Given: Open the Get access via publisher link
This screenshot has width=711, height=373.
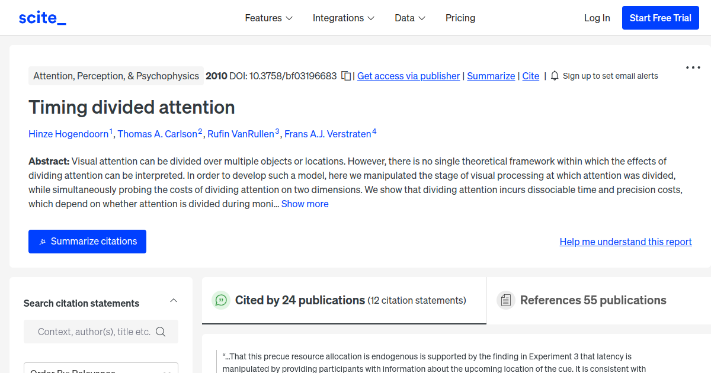Looking at the screenshot, I should tap(408, 76).
